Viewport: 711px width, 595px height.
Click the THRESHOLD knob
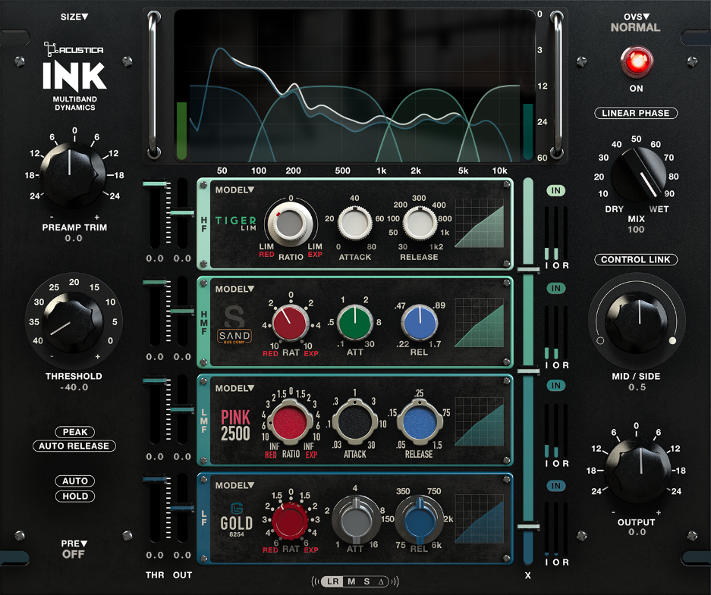[x=74, y=321]
